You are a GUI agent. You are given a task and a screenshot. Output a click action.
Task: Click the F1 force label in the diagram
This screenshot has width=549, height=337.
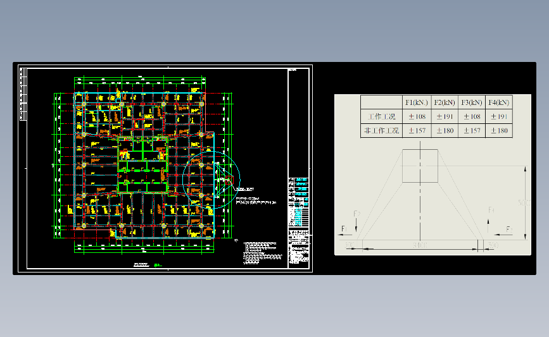click(x=344, y=229)
